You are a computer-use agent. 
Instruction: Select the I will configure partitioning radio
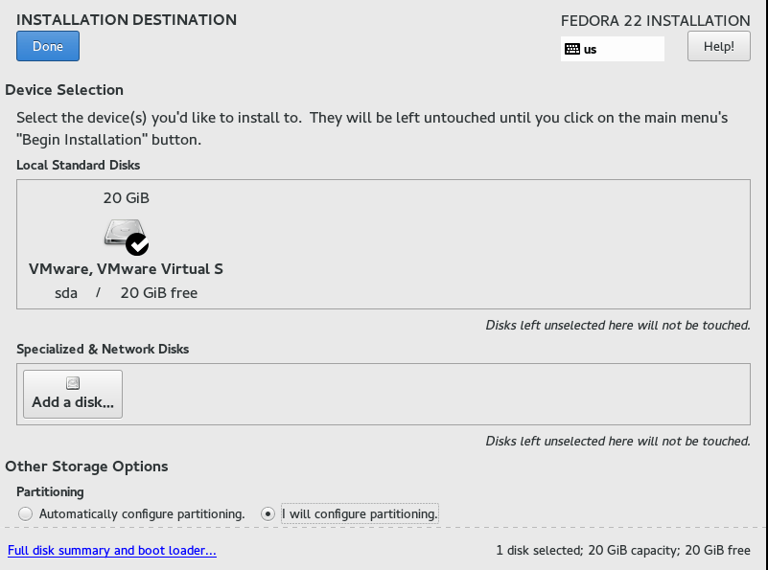pos(268,513)
